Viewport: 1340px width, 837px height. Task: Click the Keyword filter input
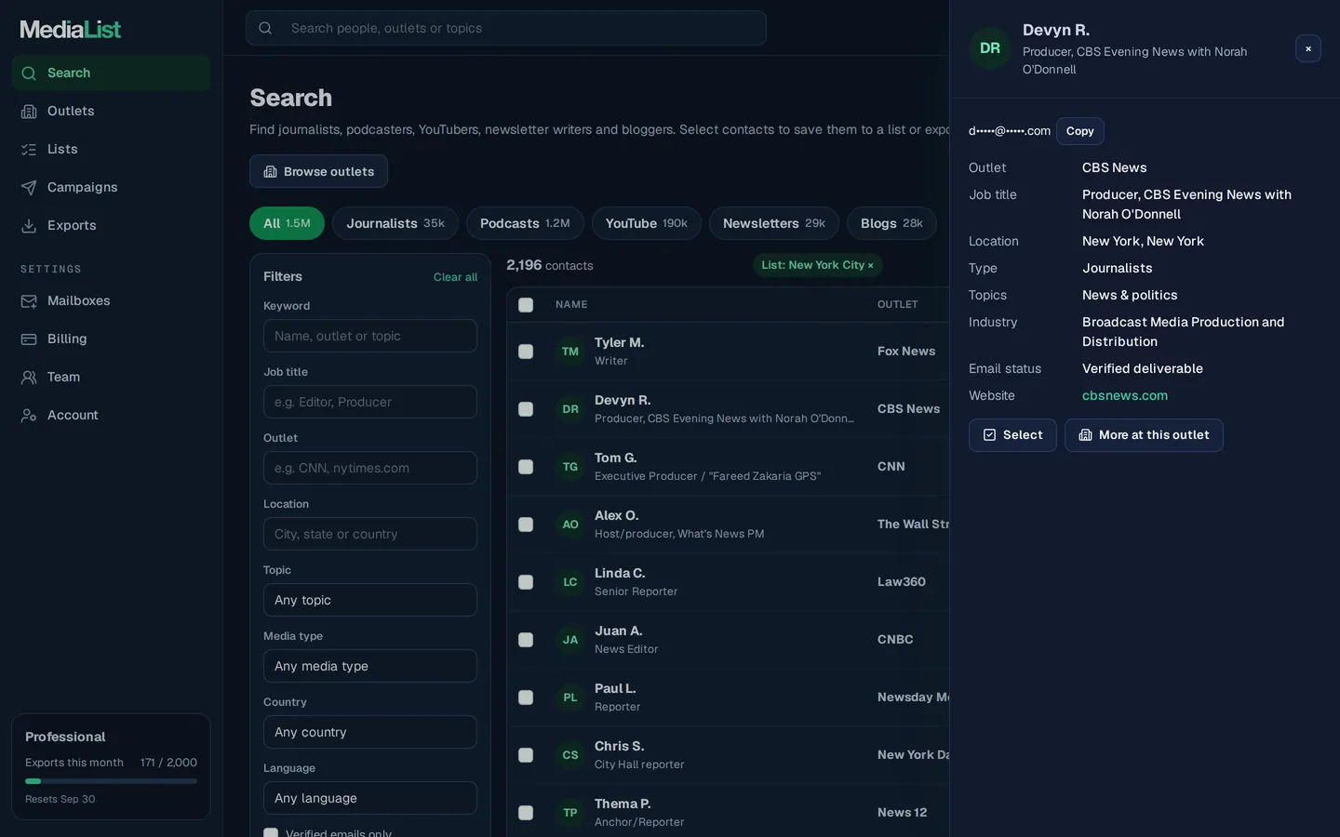370,336
